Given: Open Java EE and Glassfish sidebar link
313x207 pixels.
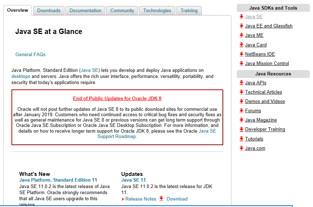Looking at the screenshot, I should pyautogui.click(x=269, y=26).
